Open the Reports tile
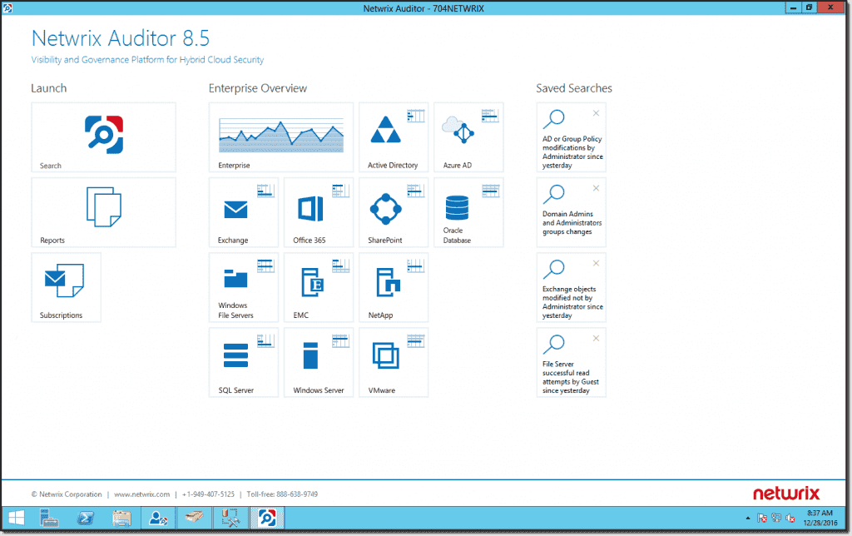The height and width of the screenshot is (536, 852). tap(103, 212)
